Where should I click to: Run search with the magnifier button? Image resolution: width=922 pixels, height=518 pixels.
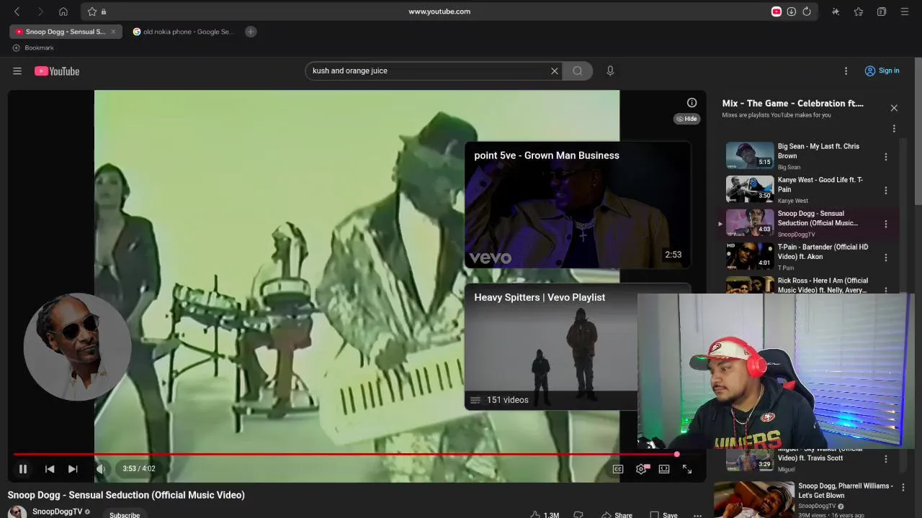pyautogui.click(x=577, y=71)
